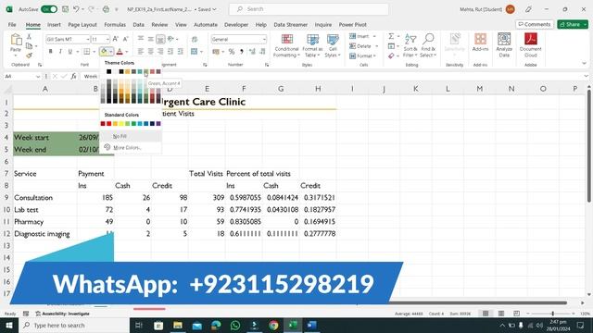Image resolution: width=593 pixels, height=333 pixels.
Task: Open the Add-ins button
Action: [480, 43]
